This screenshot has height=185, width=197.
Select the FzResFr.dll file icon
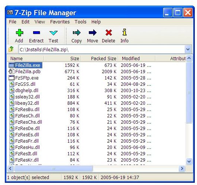click(12, 141)
